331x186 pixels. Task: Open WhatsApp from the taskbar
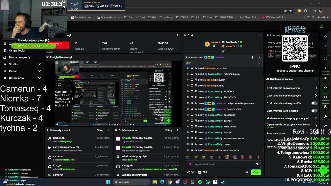pos(208,182)
